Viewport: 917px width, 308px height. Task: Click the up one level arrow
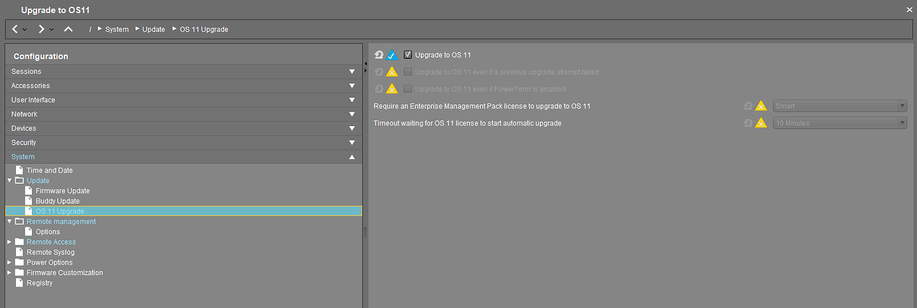coord(68,29)
